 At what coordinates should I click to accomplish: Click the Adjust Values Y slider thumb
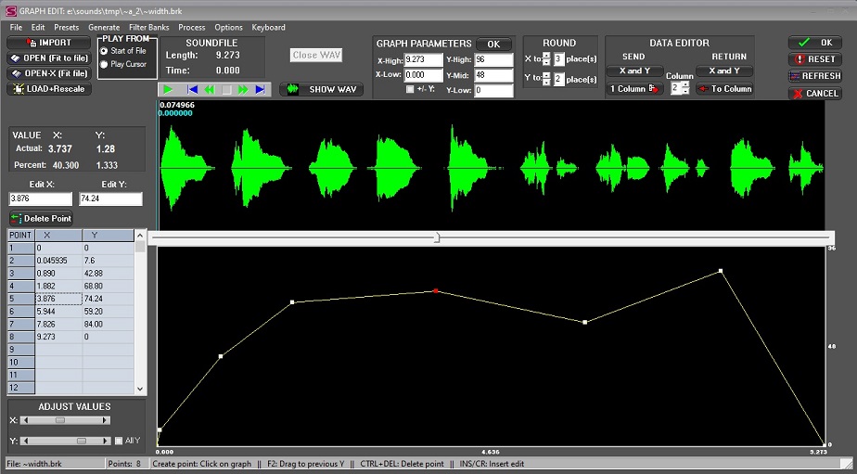tap(82, 441)
